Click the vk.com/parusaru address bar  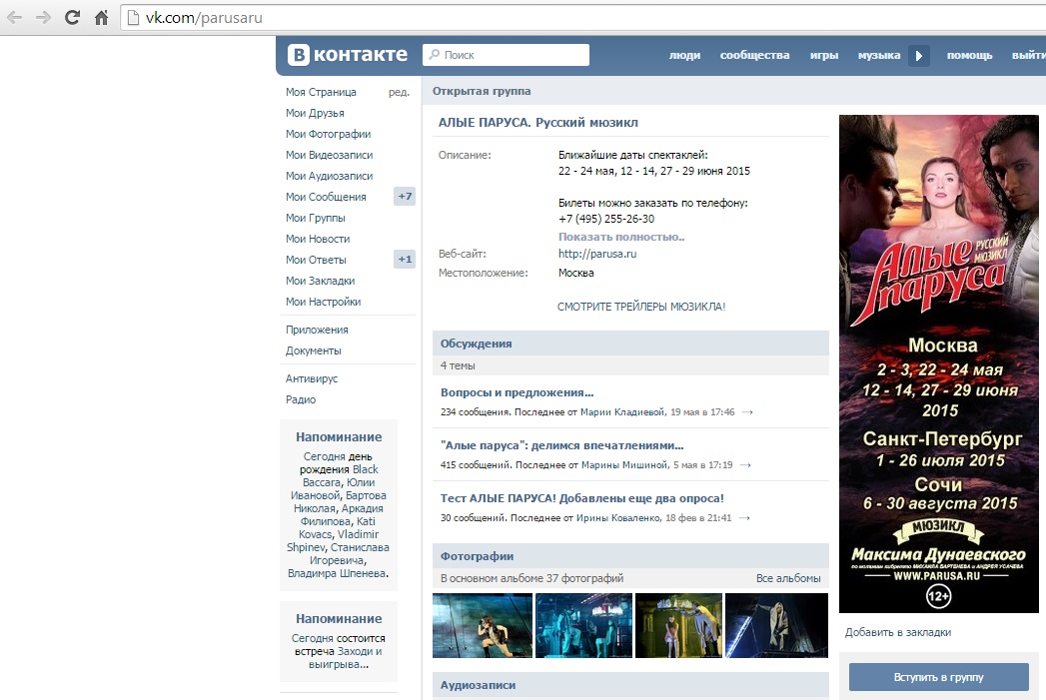[580, 18]
